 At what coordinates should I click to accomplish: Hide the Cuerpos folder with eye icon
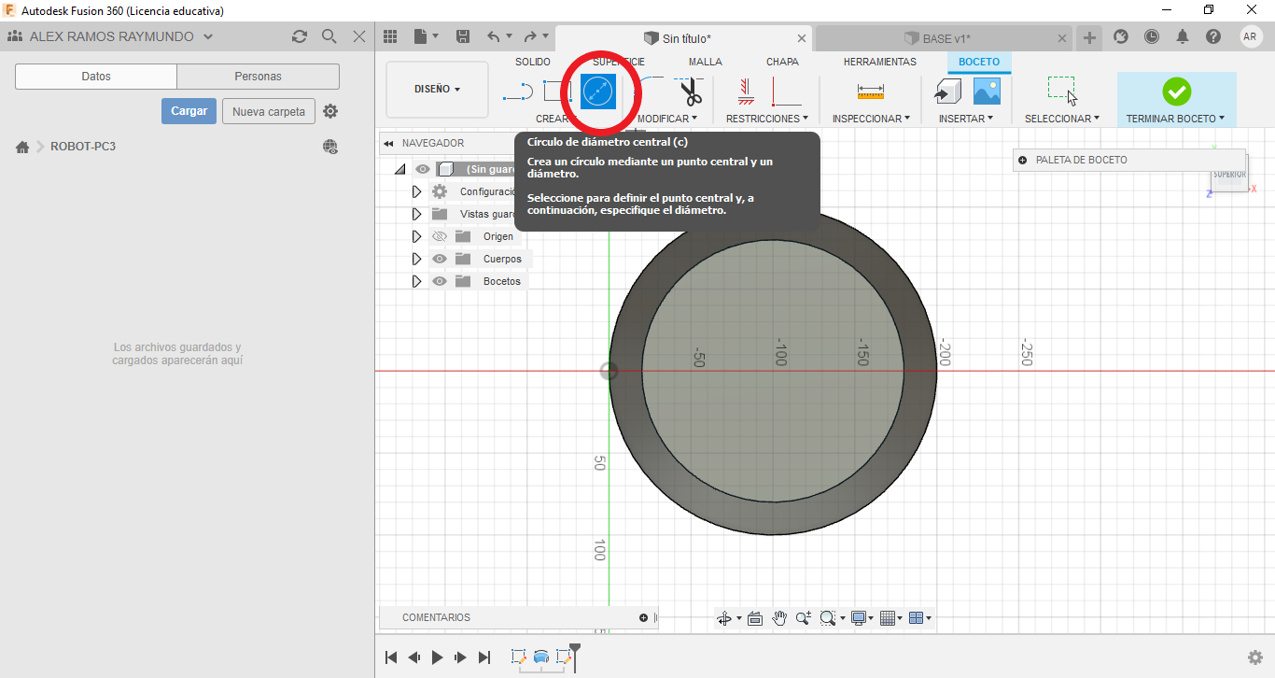click(440, 259)
